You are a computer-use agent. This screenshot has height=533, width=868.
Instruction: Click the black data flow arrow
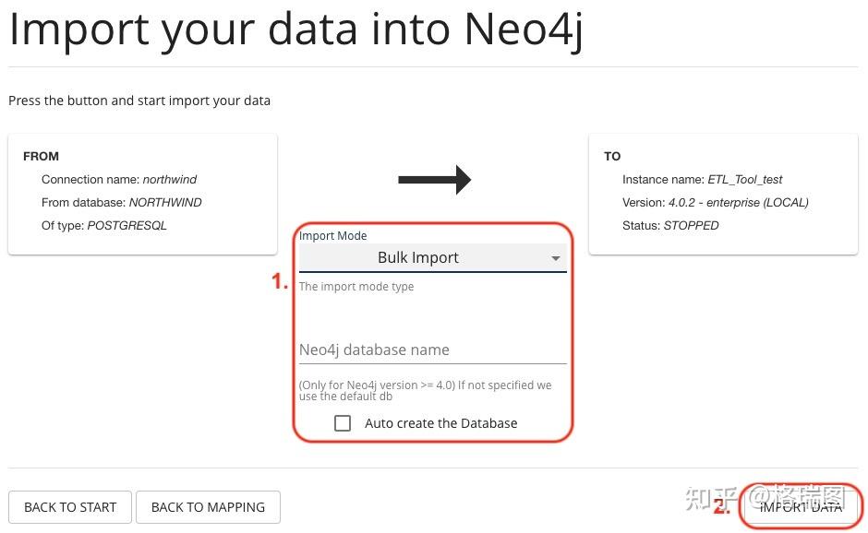(434, 179)
